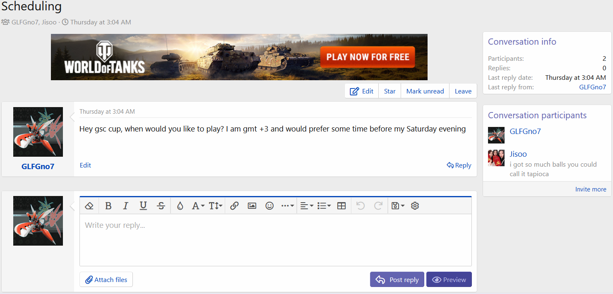Click the message text starting 'Hey gsc cup'
The image size is (613, 294).
click(x=273, y=129)
